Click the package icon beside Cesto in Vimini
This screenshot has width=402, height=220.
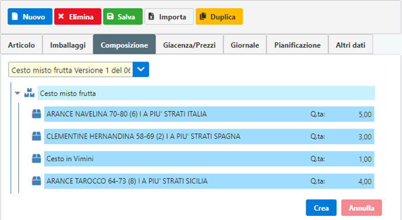[36, 158]
